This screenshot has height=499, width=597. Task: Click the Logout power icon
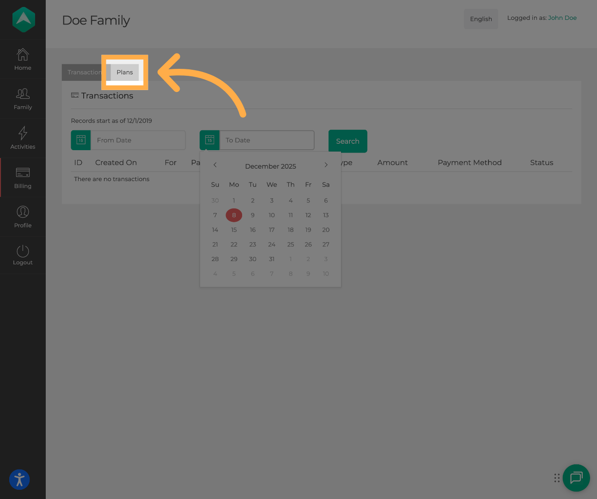tap(23, 251)
